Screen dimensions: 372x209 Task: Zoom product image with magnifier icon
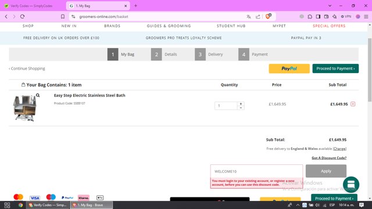pos(38,95)
